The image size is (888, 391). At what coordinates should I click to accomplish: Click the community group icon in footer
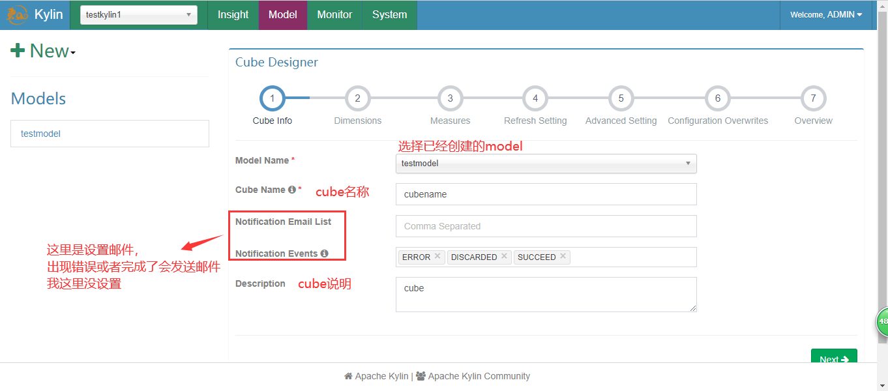tap(421, 376)
